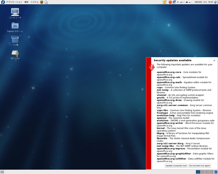Click the libvorbis update entry
Screen dimensions: 218x174
pos(183,140)
